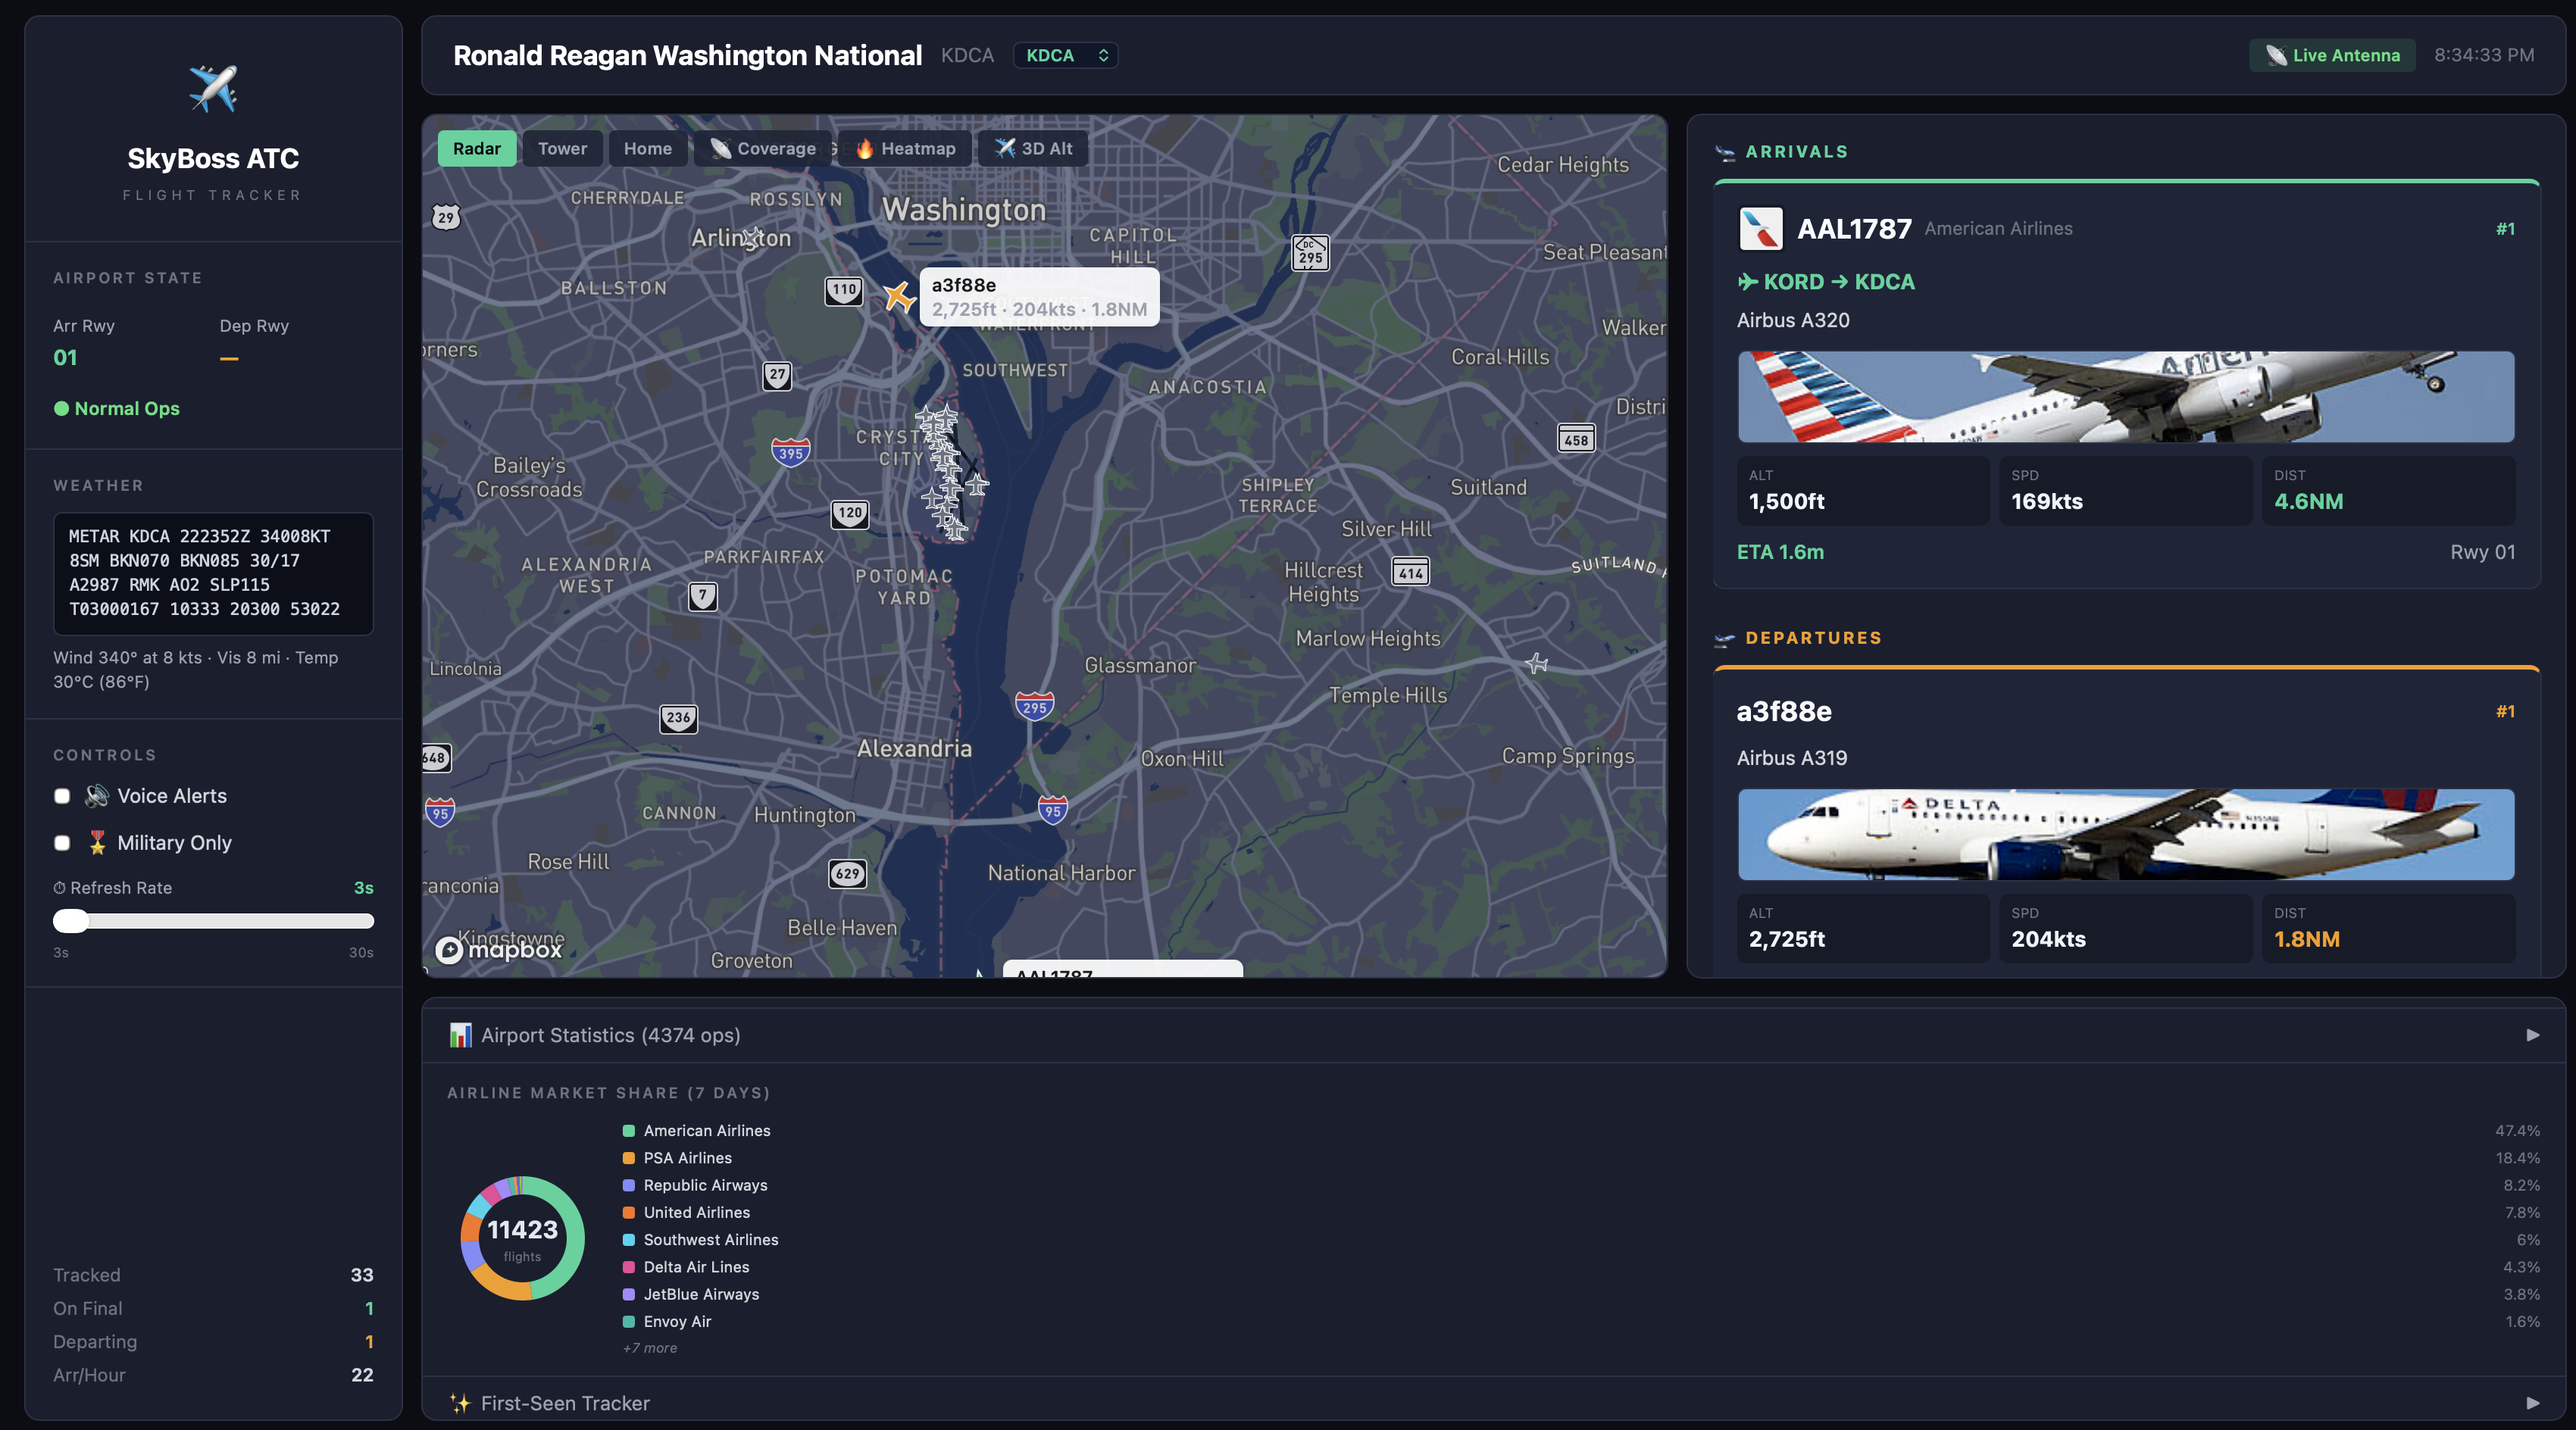Expand the Airport Statistics section arrow
The width and height of the screenshot is (2576, 1430).
pos(2533,1035)
